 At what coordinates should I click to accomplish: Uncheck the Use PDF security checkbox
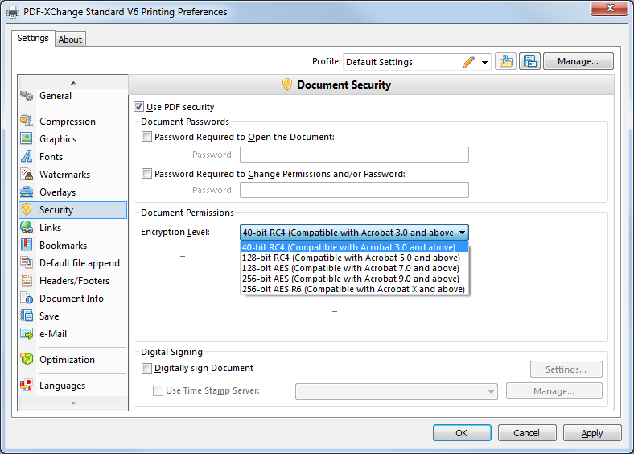[x=138, y=107]
